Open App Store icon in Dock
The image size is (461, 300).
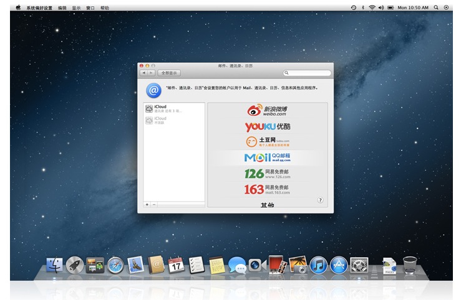[339, 265]
